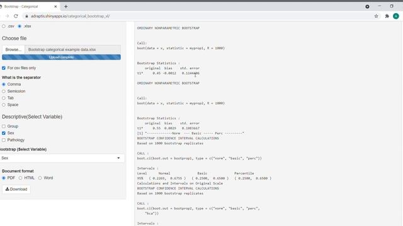The image size is (403, 226).
Task: Close the Bootstrap - Categorical tab
Action: (55, 7)
